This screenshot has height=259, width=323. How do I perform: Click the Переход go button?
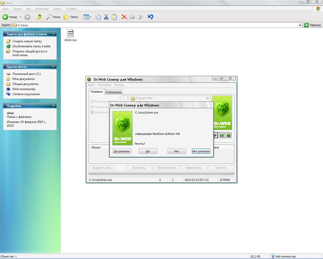(x=312, y=25)
